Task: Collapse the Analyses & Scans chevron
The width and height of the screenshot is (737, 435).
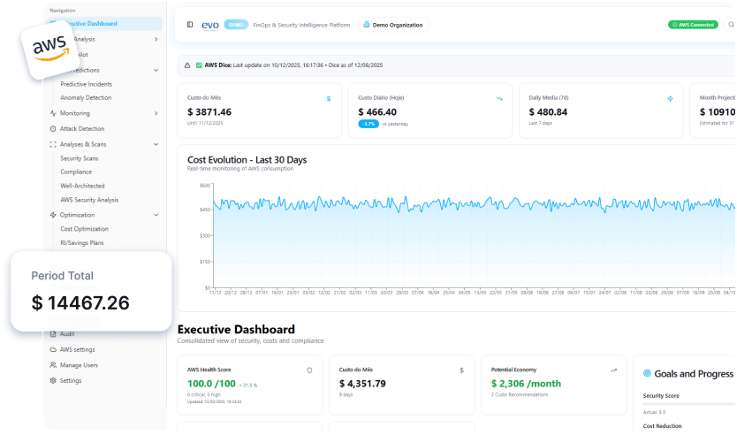Action: pyautogui.click(x=156, y=144)
